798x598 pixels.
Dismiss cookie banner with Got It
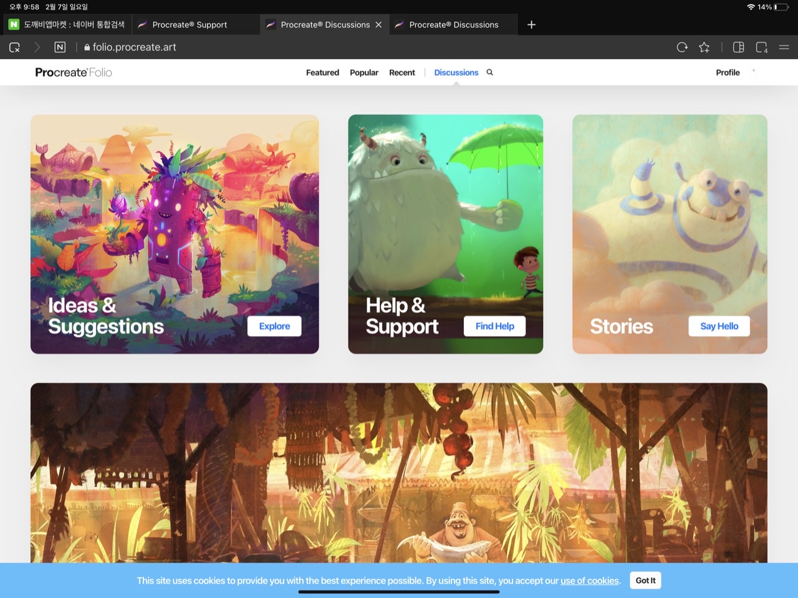(x=645, y=581)
